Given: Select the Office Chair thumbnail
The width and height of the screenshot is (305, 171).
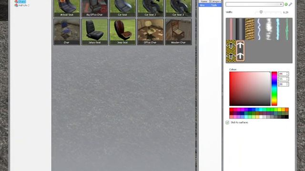Looking at the screenshot, I should (151, 32).
